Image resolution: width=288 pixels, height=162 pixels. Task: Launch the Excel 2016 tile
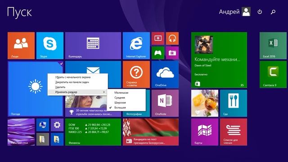273,46
